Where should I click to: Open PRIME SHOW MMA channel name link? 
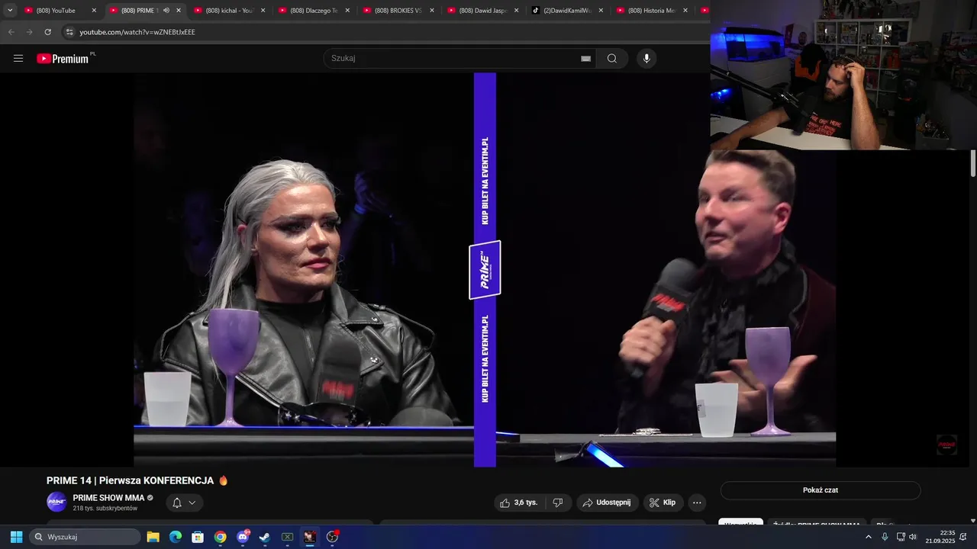(x=108, y=498)
